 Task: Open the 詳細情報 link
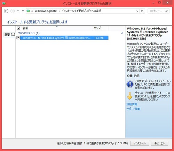coord(132,104)
